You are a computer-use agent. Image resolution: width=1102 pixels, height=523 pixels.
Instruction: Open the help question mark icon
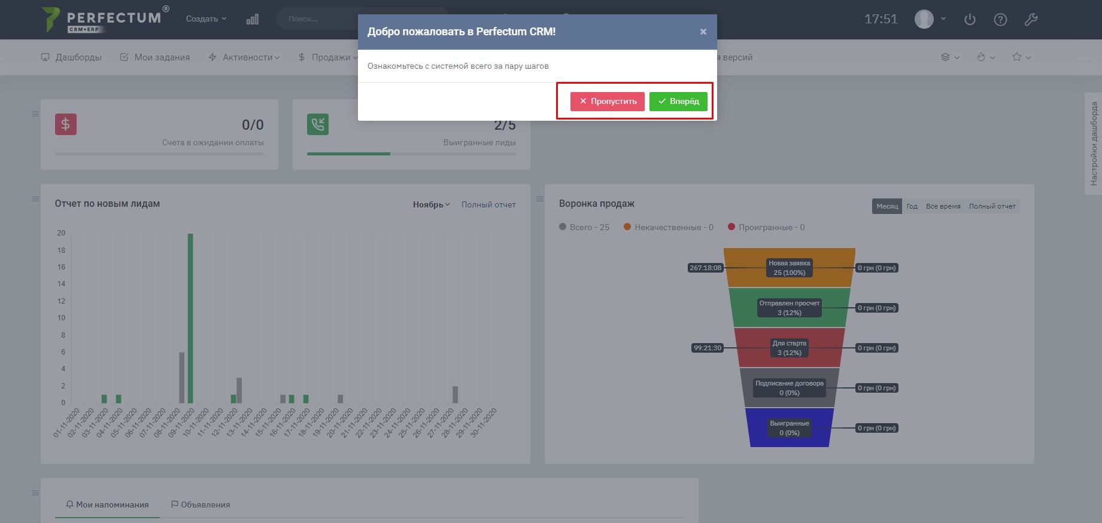[x=1000, y=20]
